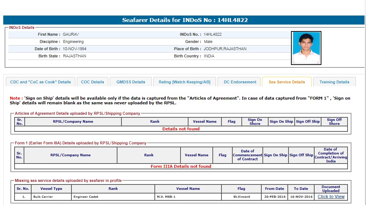
Task: Click the From Date cell 20-FEB-2016
Action: (x=274, y=197)
